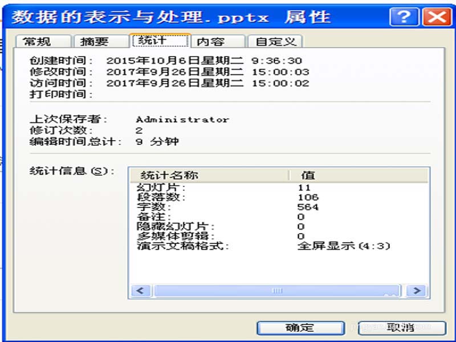
Task: Select the 统计 tab
Action: click(x=160, y=40)
